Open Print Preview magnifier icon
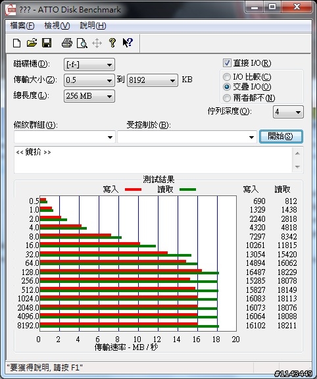The width and height of the screenshot is (317, 379). (82, 43)
